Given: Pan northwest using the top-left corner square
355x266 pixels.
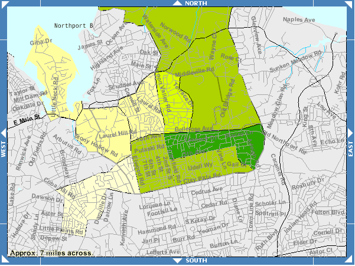Looking at the screenshot, I should click(x=3, y=3).
